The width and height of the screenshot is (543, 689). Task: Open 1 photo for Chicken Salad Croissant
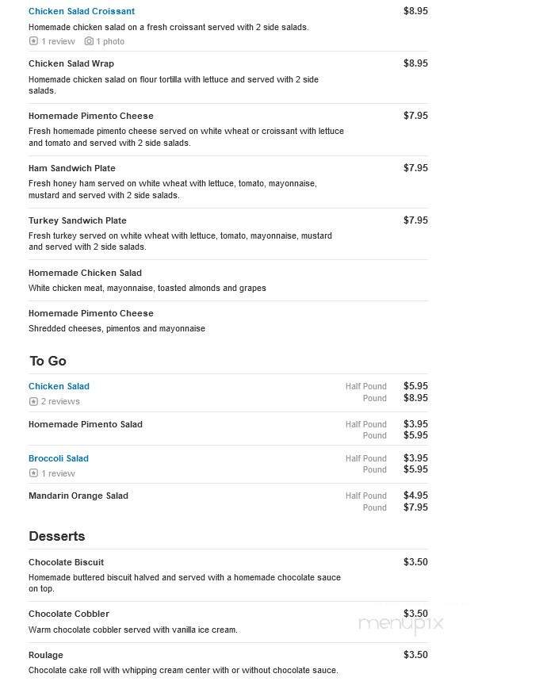pyautogui.click(x=109, y=41)
